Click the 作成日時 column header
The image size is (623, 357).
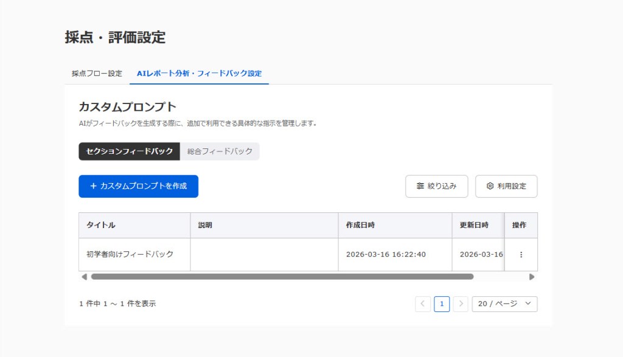360,225
